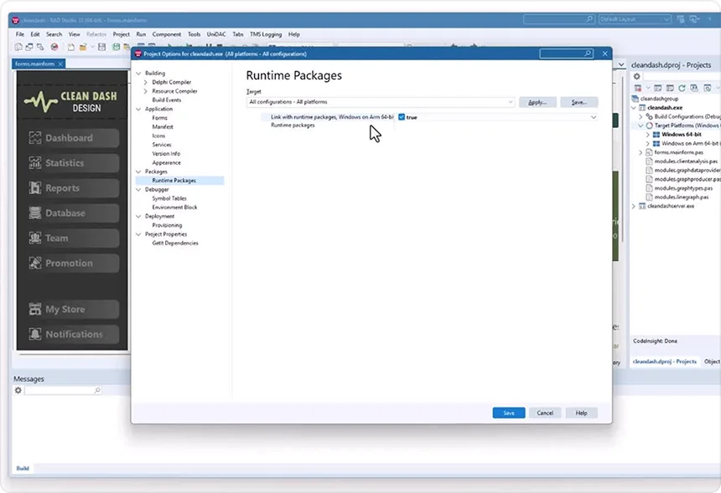Click the cleandashgroup project group icon
Image resolution: width=721 pixels, height=493 pixels.
(x=635, y=99)
